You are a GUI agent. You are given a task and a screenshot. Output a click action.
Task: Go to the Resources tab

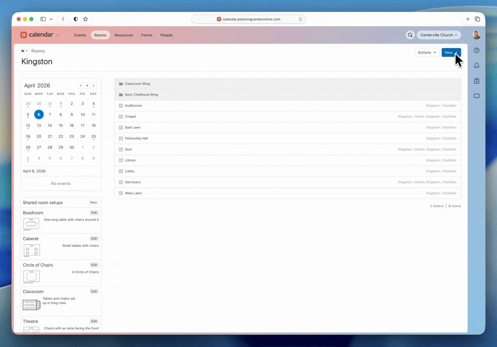pos(124,35)
